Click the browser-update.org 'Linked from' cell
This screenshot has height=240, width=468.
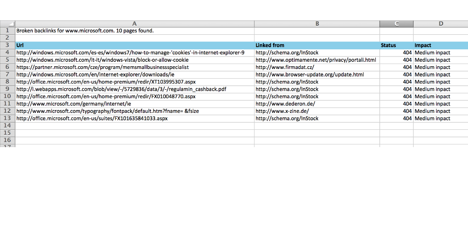317,74
